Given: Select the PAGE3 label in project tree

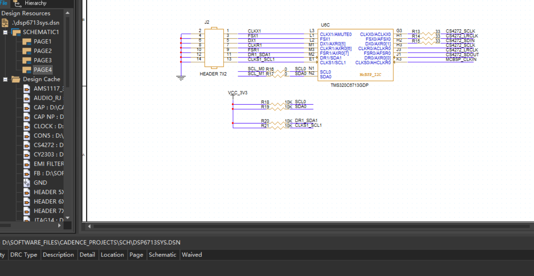Looking at the screenshot, I should (x=43, y=60).
